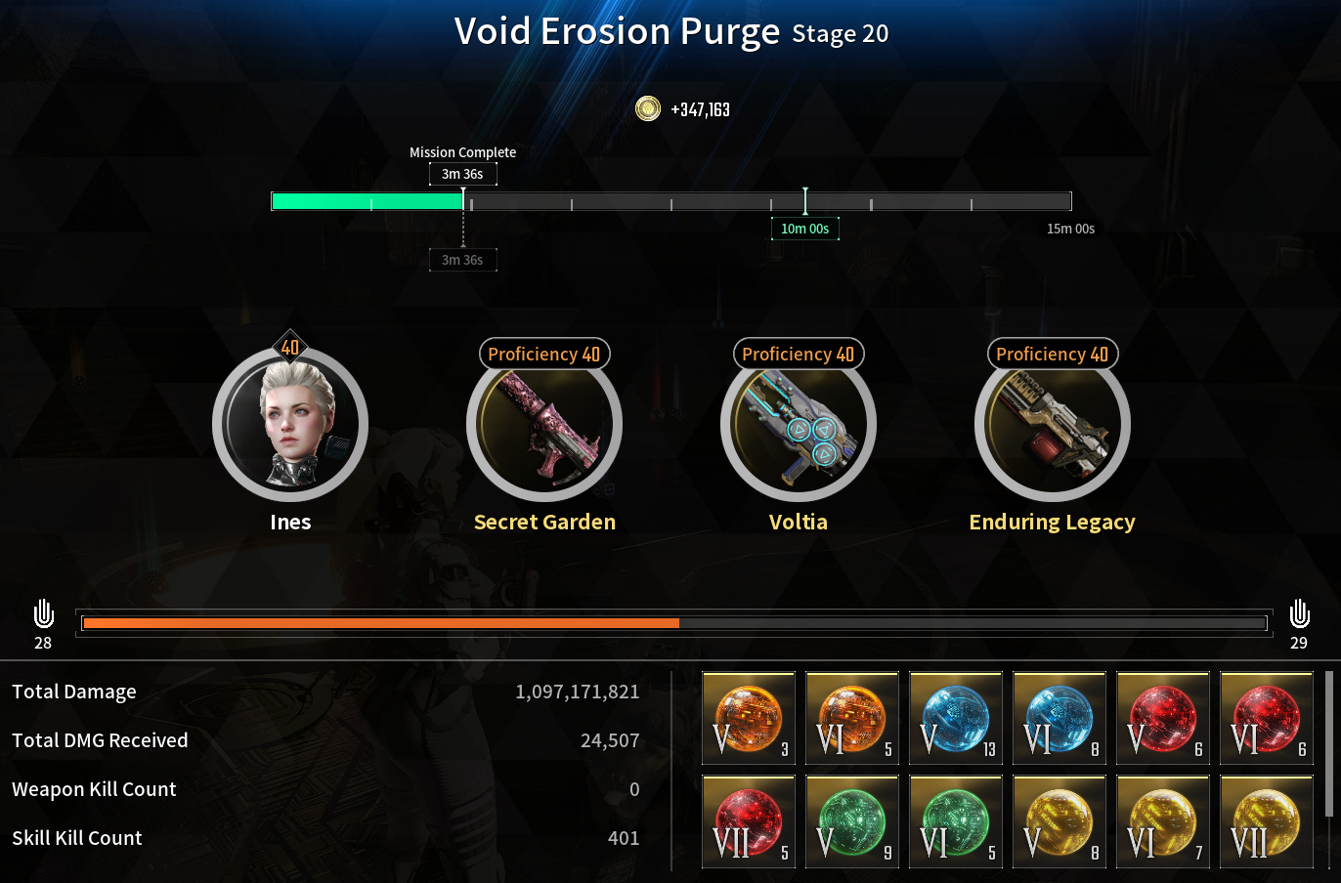Click the blue orb V reward with 13
This screenshot has height=883, width=1341.
click(956, 718)
